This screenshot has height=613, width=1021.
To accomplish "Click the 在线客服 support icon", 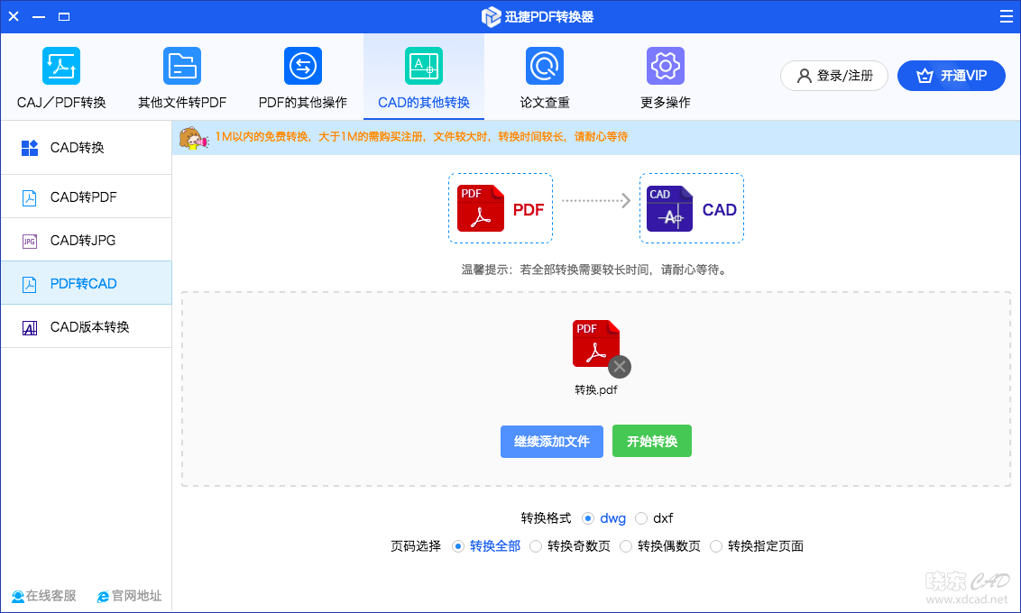I will point(17,596).
